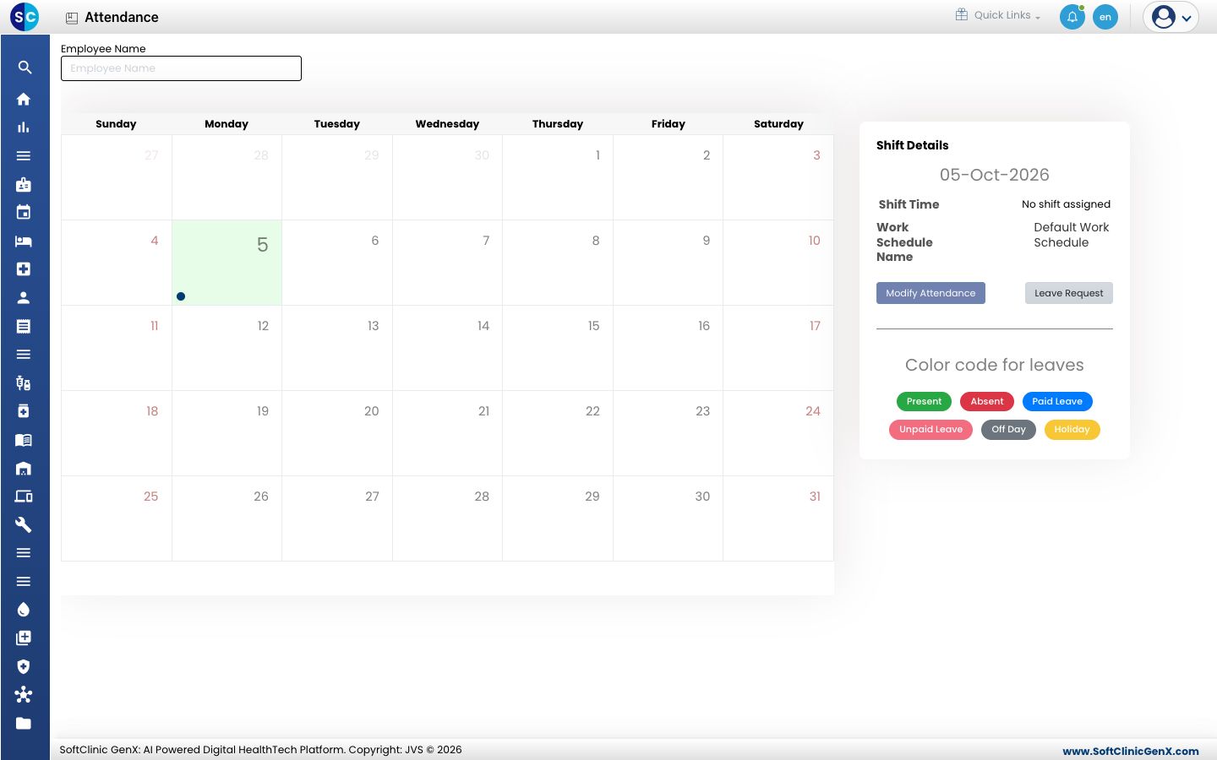Open the Quick Links gift icon
1217x760 pixels.
coord(962,14)
